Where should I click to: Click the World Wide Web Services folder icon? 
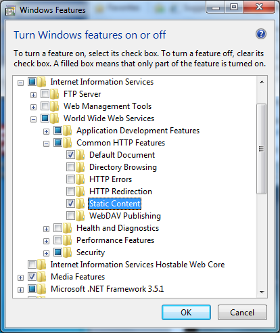[55, 118]
